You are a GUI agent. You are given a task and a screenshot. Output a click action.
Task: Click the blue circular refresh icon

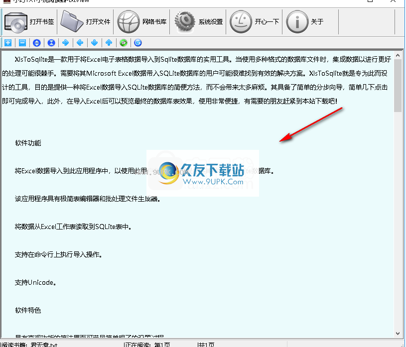coord(138,43)
